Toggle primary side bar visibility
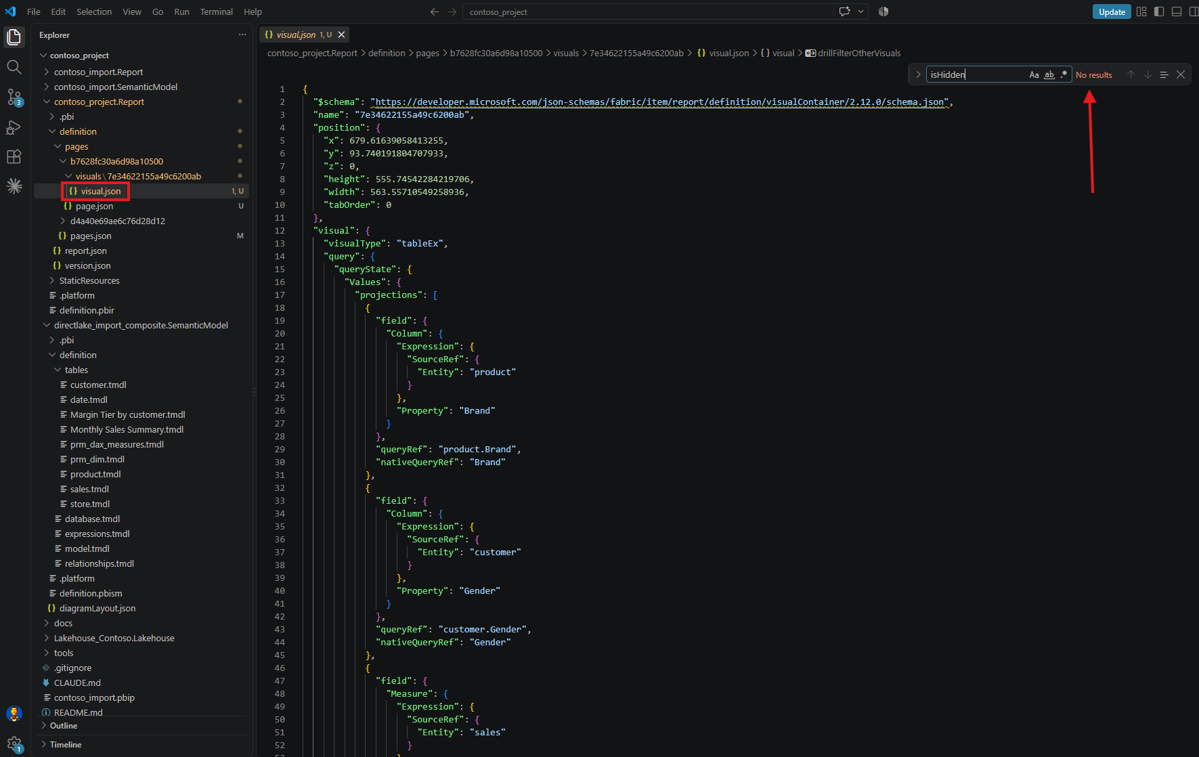Image resolution: width=1199 pixels, height=757 pixels. (x=1159, y=12)
